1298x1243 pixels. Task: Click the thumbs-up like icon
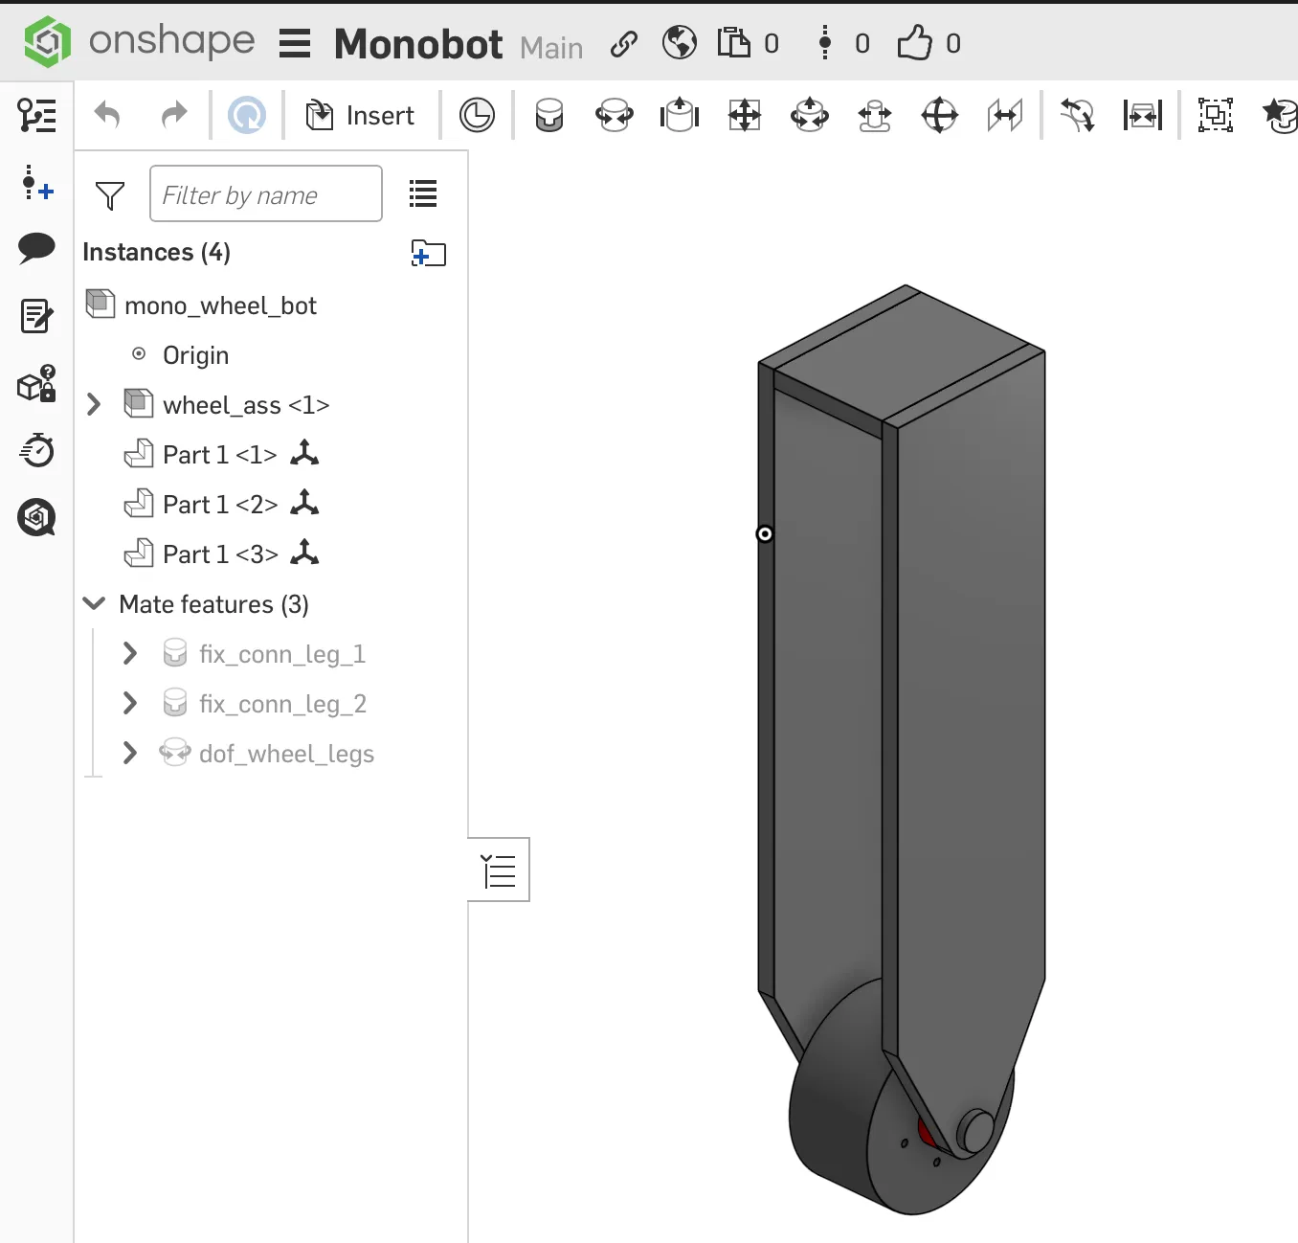point(914,43)
